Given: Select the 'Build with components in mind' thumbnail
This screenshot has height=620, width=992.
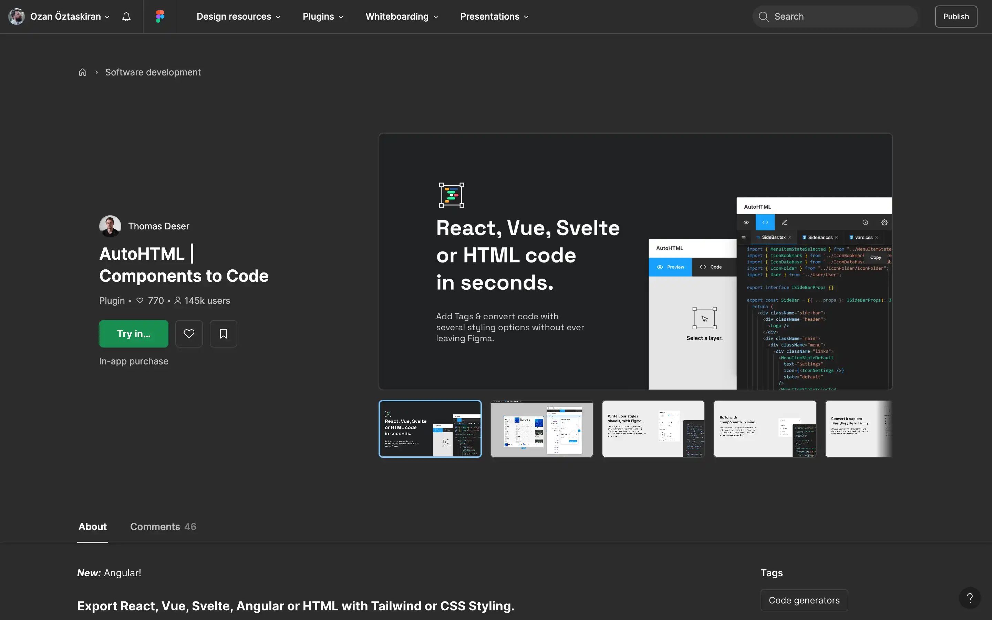Looking at the screenshot, I should coord(765,428).
